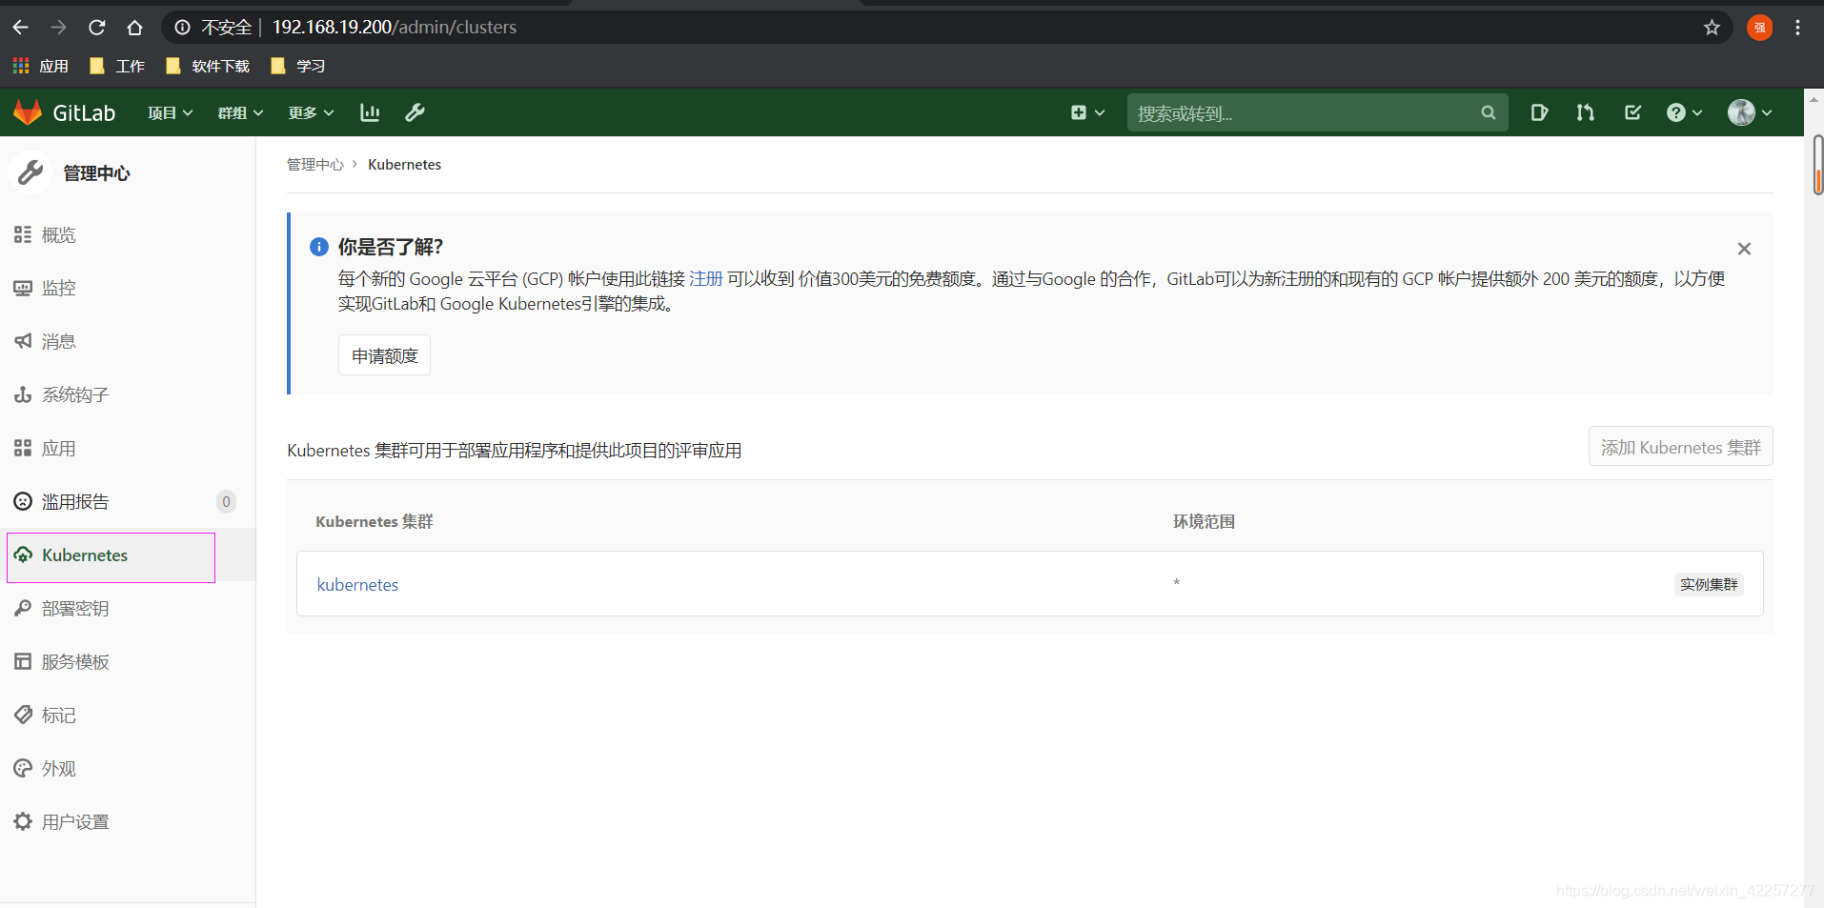Open the 应用 apps bookmark shortcut
The image size is (1824, 908).
pos(40,66)
